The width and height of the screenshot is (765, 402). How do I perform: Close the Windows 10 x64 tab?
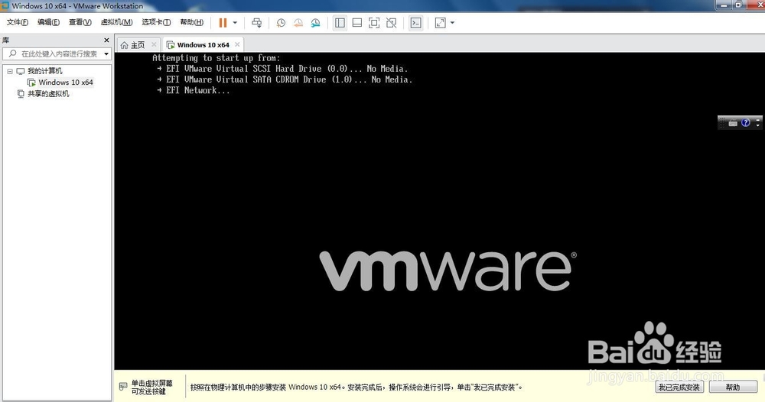coord(237,44)
